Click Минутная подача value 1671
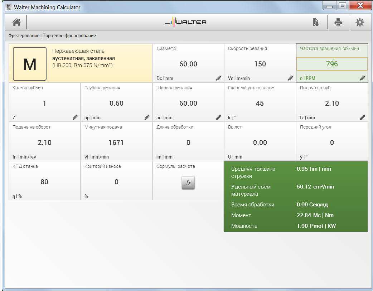 116,142
